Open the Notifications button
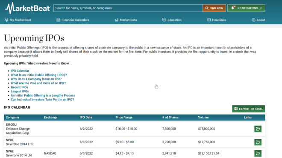This screenshot has height=158, width=282. [246, 8]
